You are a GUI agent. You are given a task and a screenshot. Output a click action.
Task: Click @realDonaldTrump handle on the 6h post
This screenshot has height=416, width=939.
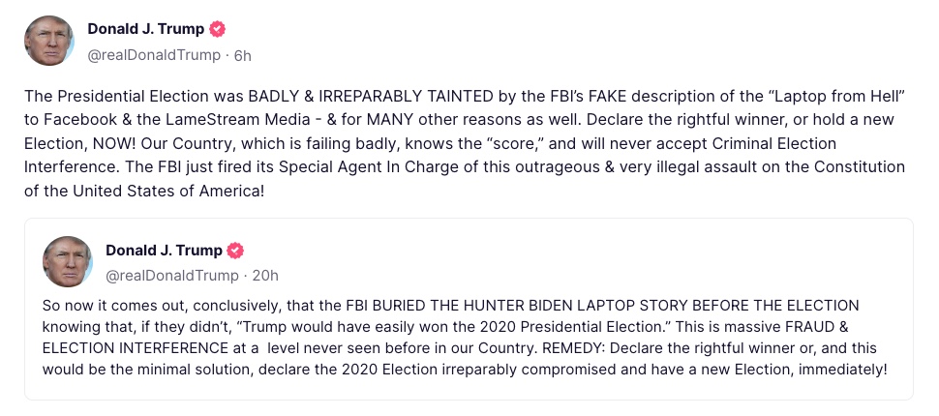[154, 56]
